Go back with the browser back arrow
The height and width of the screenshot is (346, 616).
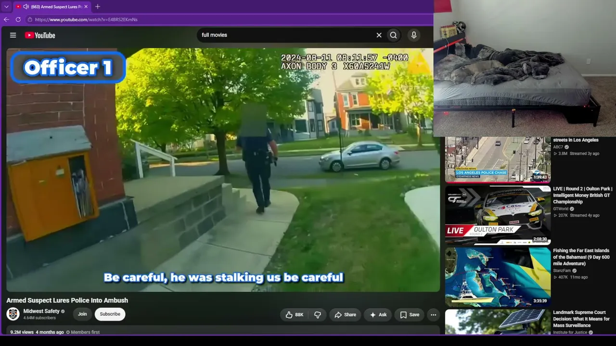(6, 20)
